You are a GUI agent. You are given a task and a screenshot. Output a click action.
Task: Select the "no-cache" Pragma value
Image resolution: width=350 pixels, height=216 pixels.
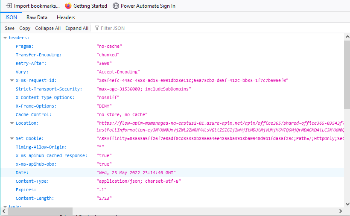click(109, 46)
